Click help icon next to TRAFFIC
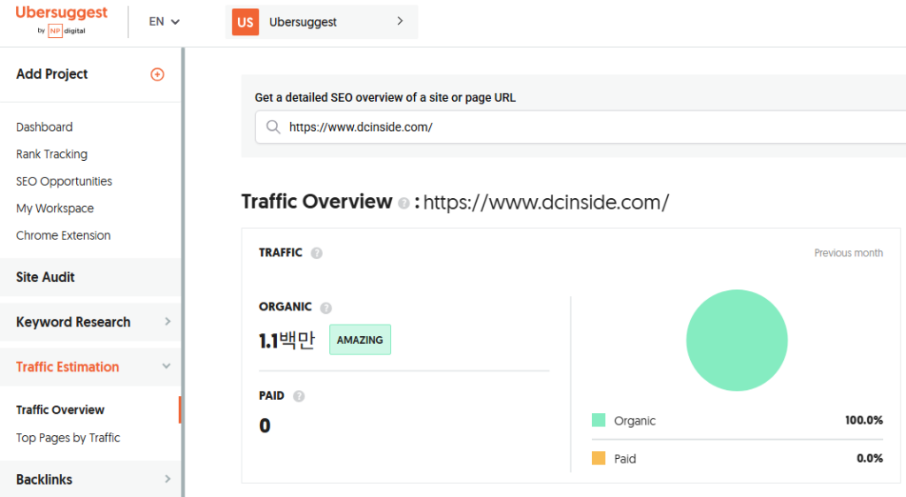The height and width of the screenshot is (497, 906). click(x=317, y=253)
